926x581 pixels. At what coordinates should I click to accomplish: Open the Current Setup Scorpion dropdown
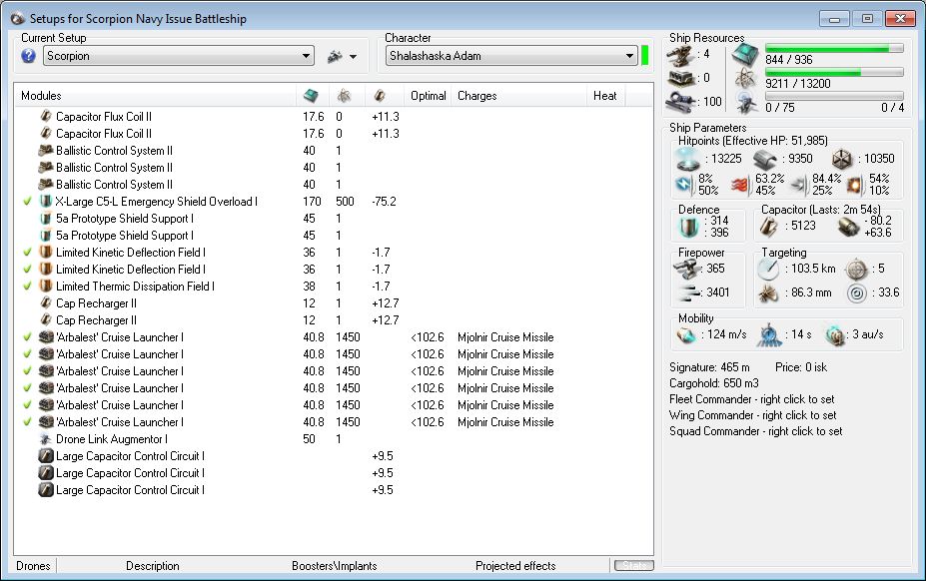[179, 56]
